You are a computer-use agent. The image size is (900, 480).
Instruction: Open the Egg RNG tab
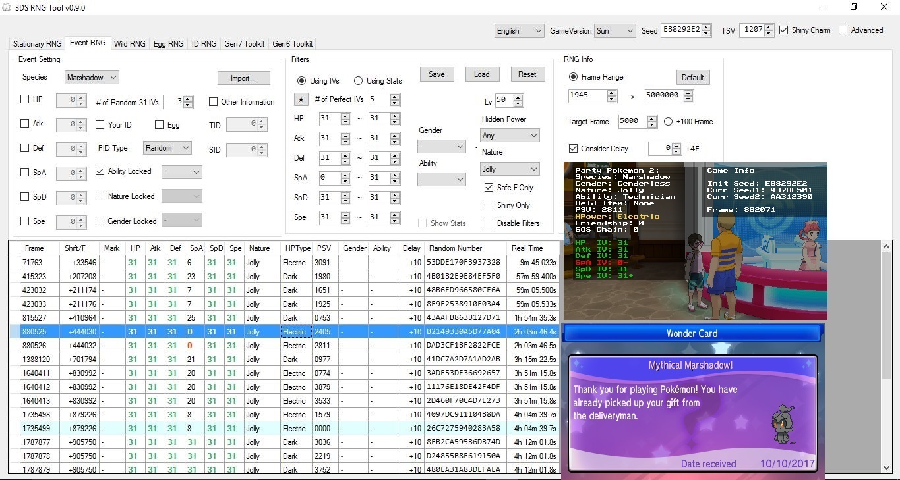click(169, 44)
